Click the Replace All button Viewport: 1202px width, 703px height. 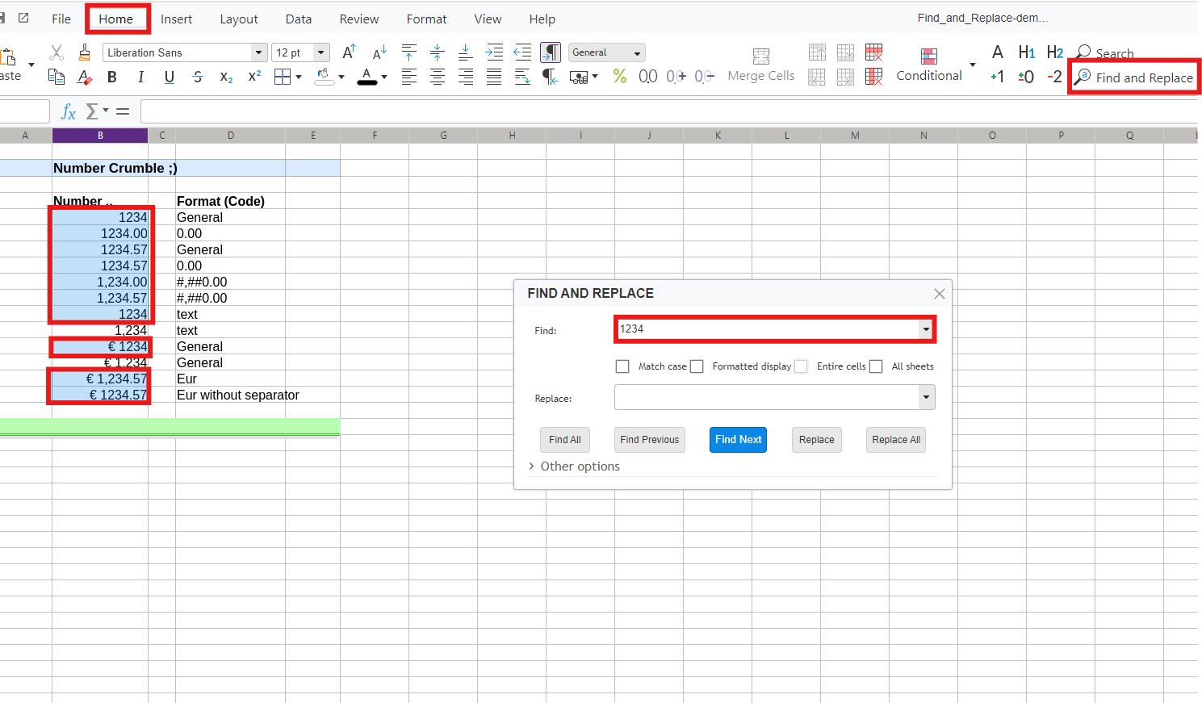[x=895, y=440]
